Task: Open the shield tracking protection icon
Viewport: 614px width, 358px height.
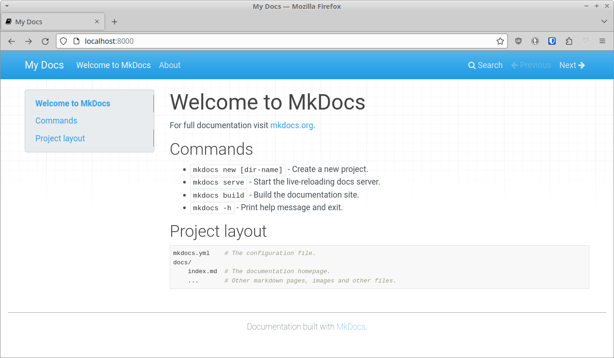Action: (63, 41)
